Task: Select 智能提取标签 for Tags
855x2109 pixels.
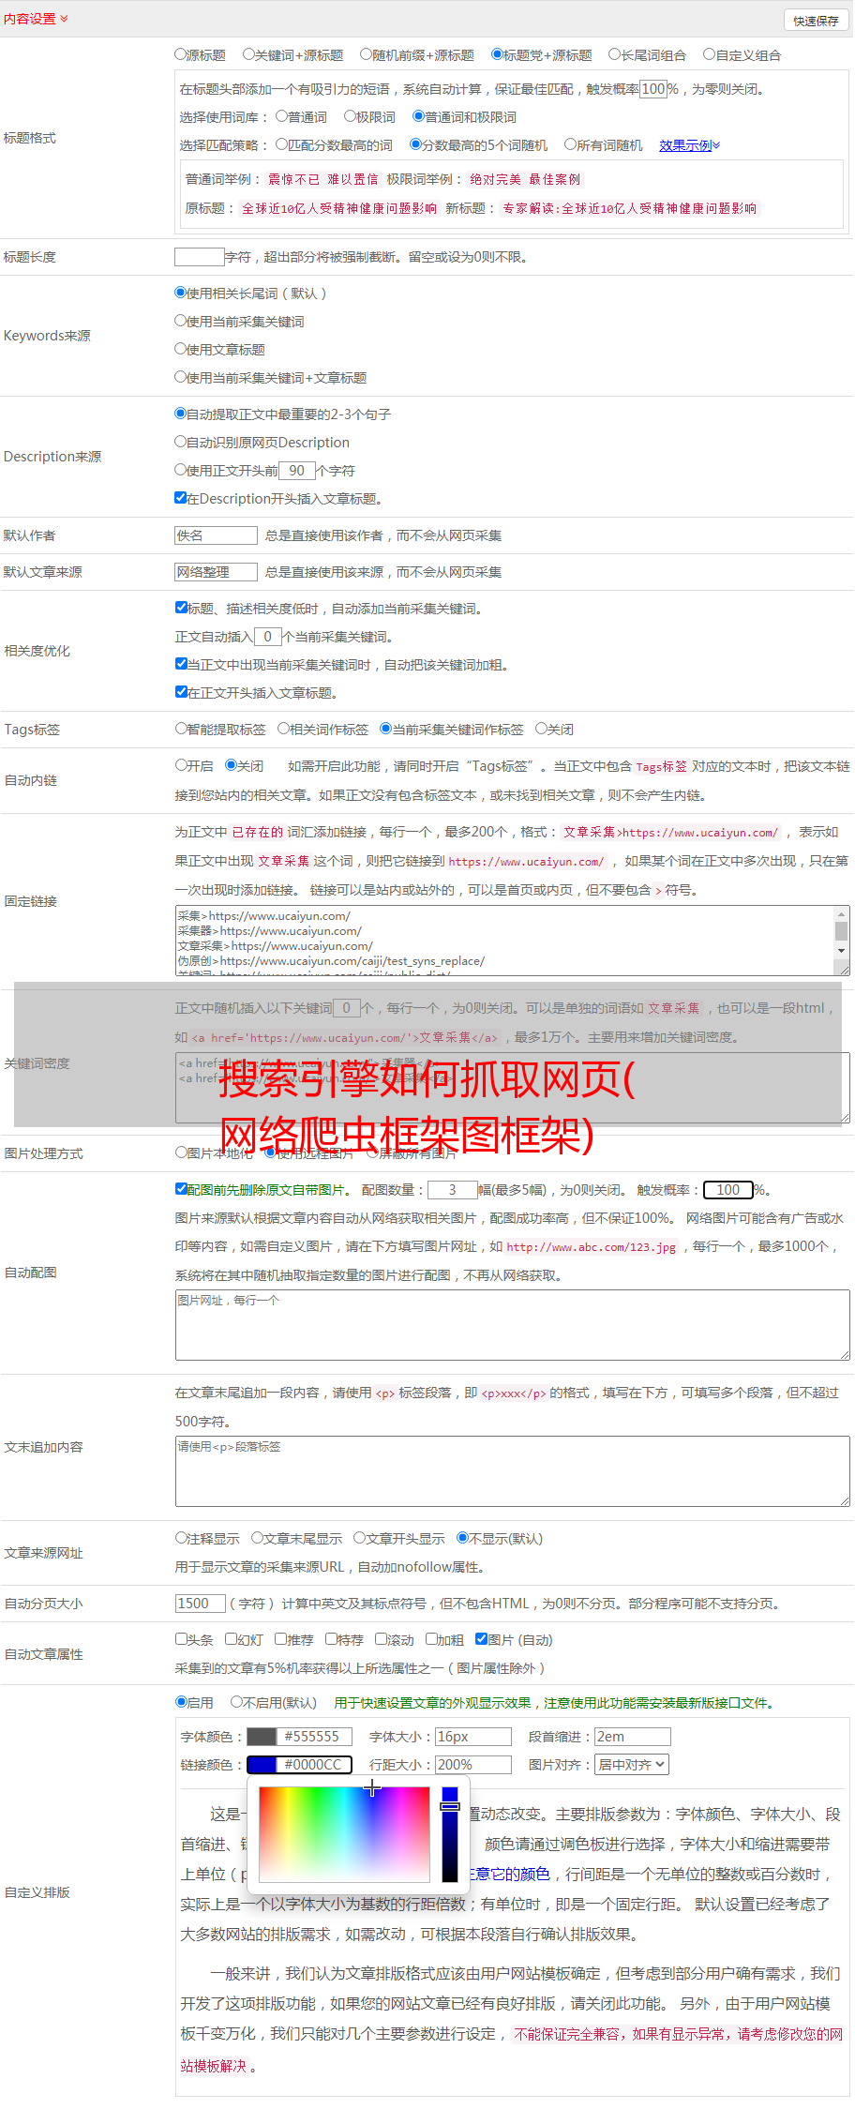Action: pos(181,729)
